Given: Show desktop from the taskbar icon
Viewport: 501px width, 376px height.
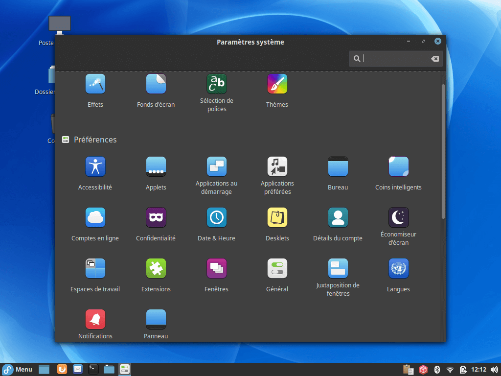Looking at the screenshot, I should (44, 369).
